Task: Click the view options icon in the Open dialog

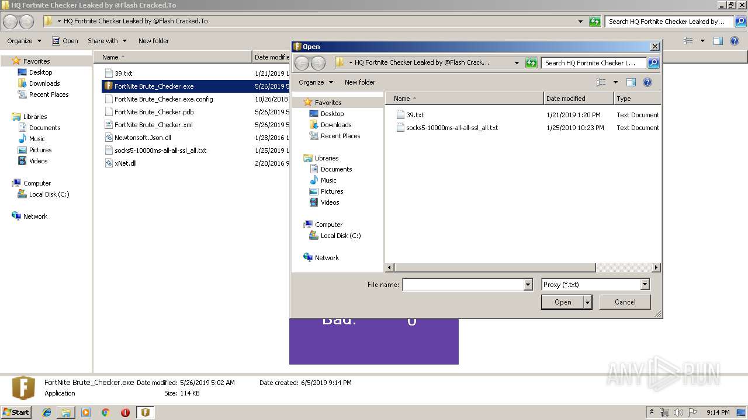Action: [601, 82]
